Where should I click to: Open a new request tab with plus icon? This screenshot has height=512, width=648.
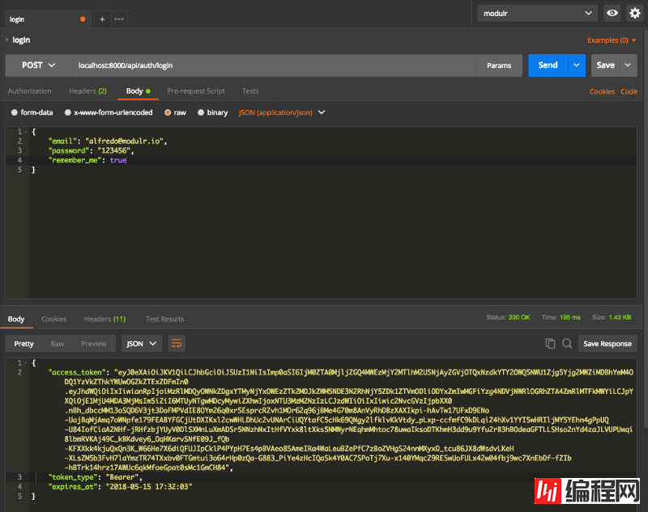102,19
